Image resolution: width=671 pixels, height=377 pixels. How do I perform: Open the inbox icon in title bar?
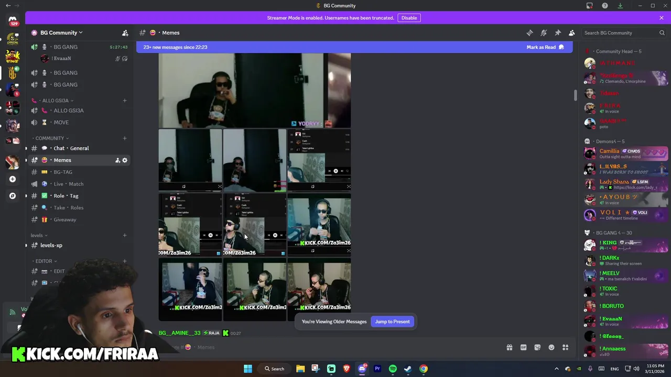590,6
